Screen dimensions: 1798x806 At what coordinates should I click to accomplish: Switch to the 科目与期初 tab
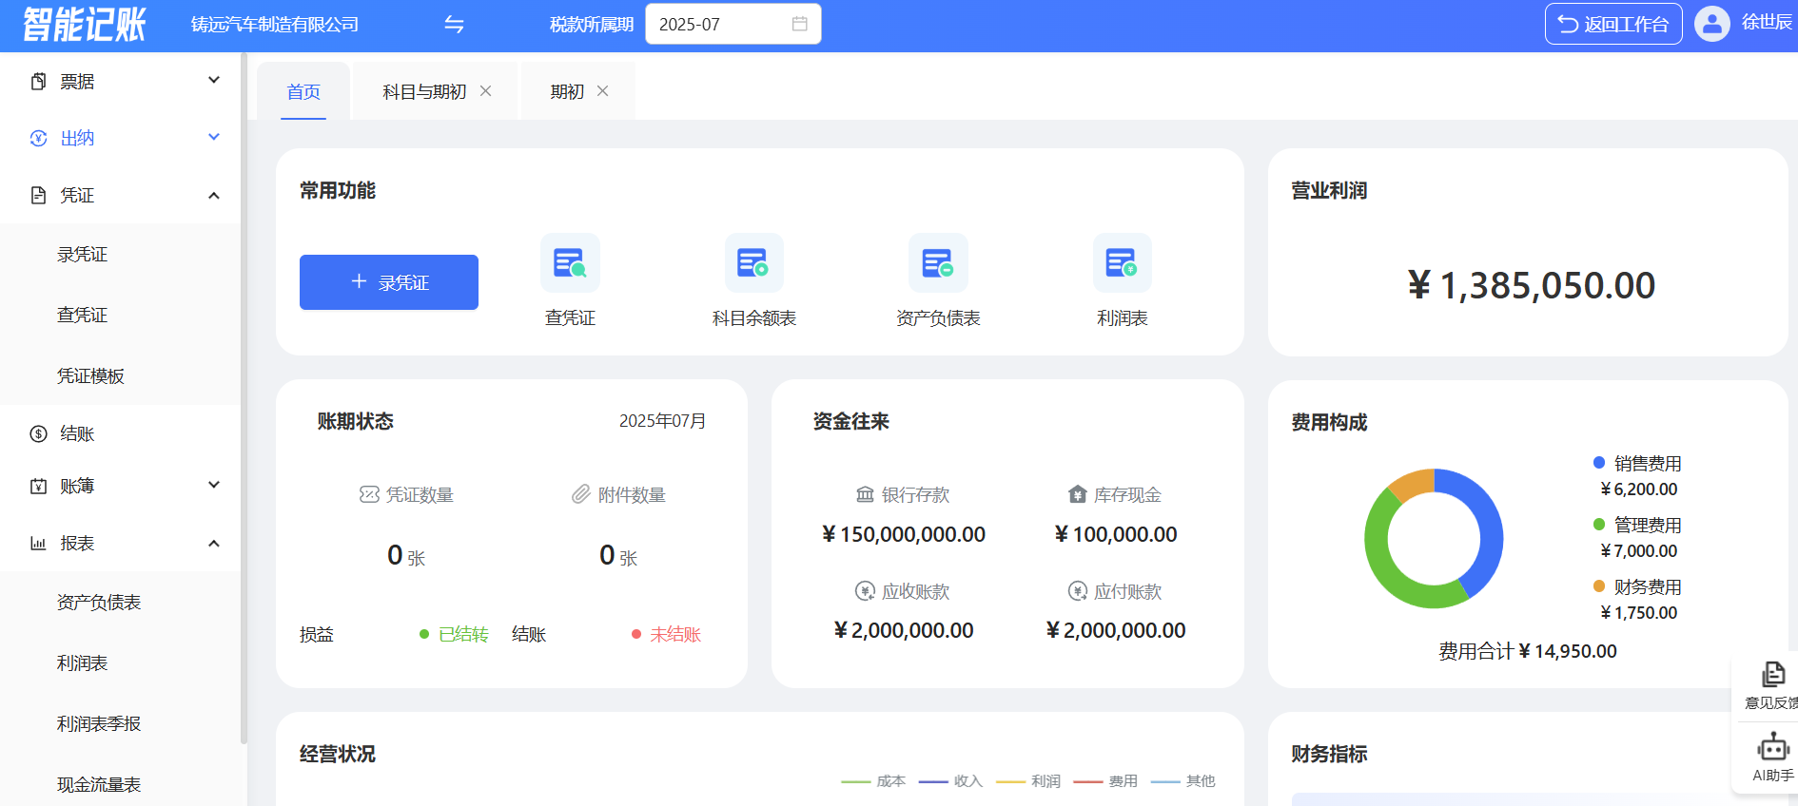[424, 92]
